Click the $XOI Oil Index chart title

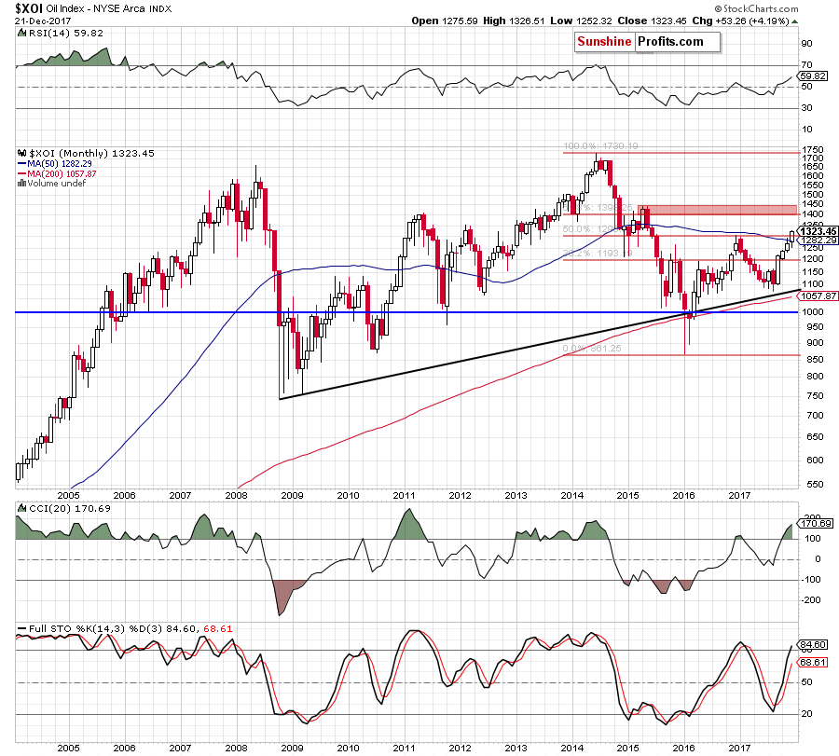(93, 8)
